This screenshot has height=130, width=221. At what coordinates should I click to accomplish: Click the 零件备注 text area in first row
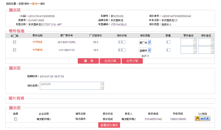click(187, 42)
